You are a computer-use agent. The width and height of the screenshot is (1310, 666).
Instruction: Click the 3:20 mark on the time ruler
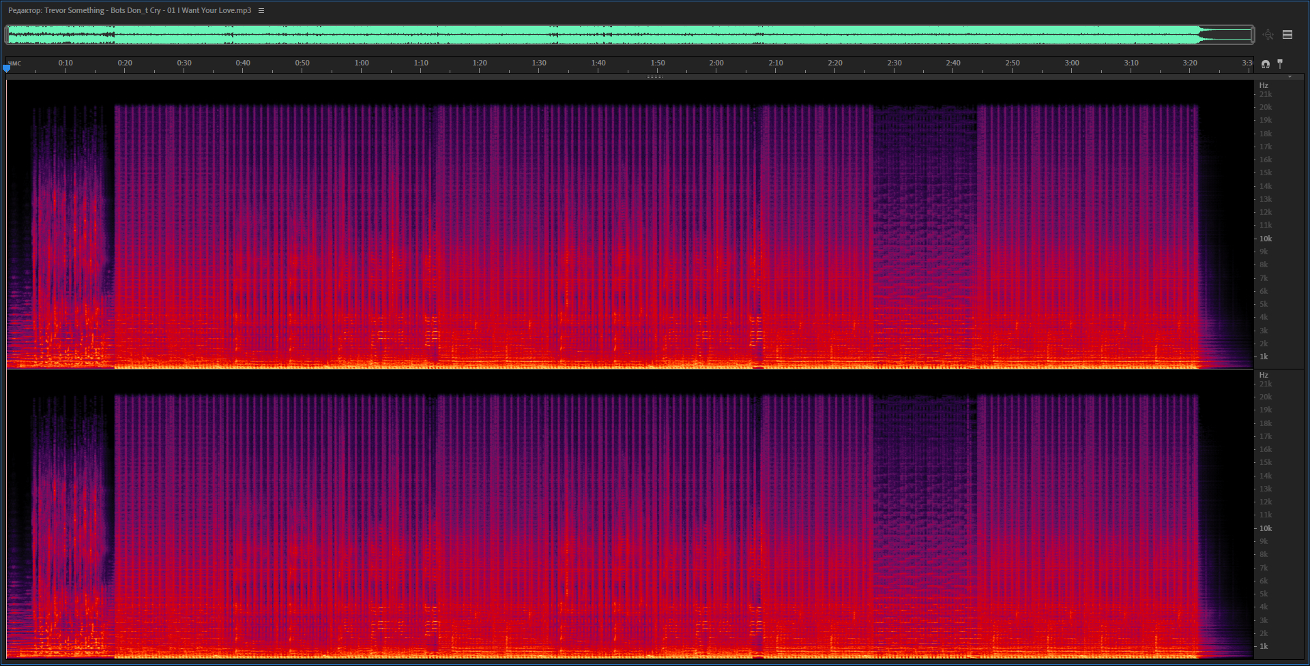(x=1190, y=63)
